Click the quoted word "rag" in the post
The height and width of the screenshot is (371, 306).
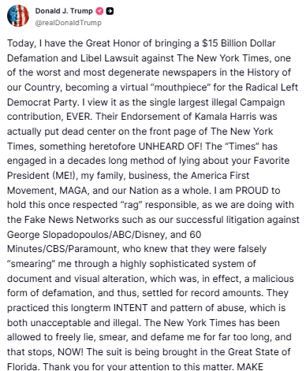(x=132, y=205)
